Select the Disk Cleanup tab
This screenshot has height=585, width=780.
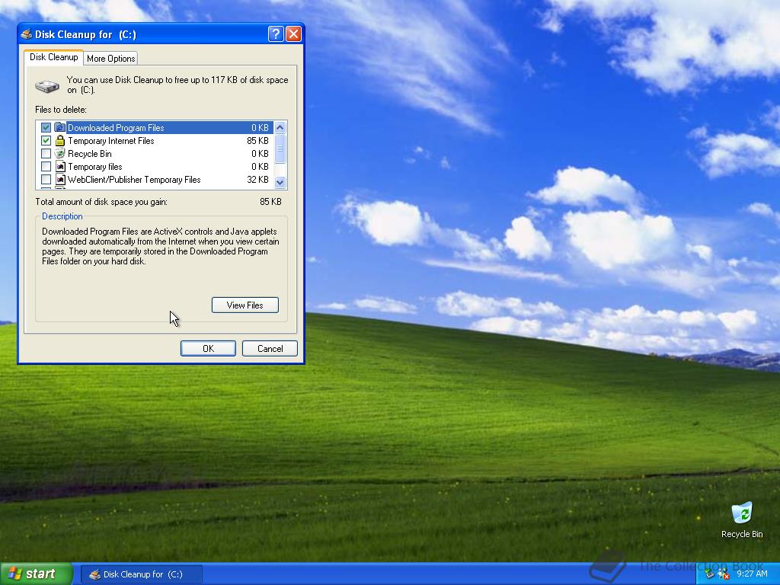tap(54, 56)
